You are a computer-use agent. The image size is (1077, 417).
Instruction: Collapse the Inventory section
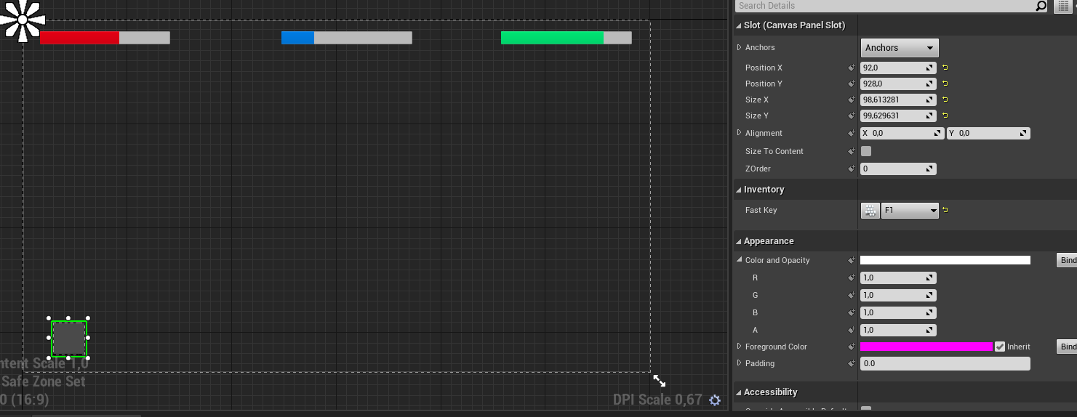[739, 190]
